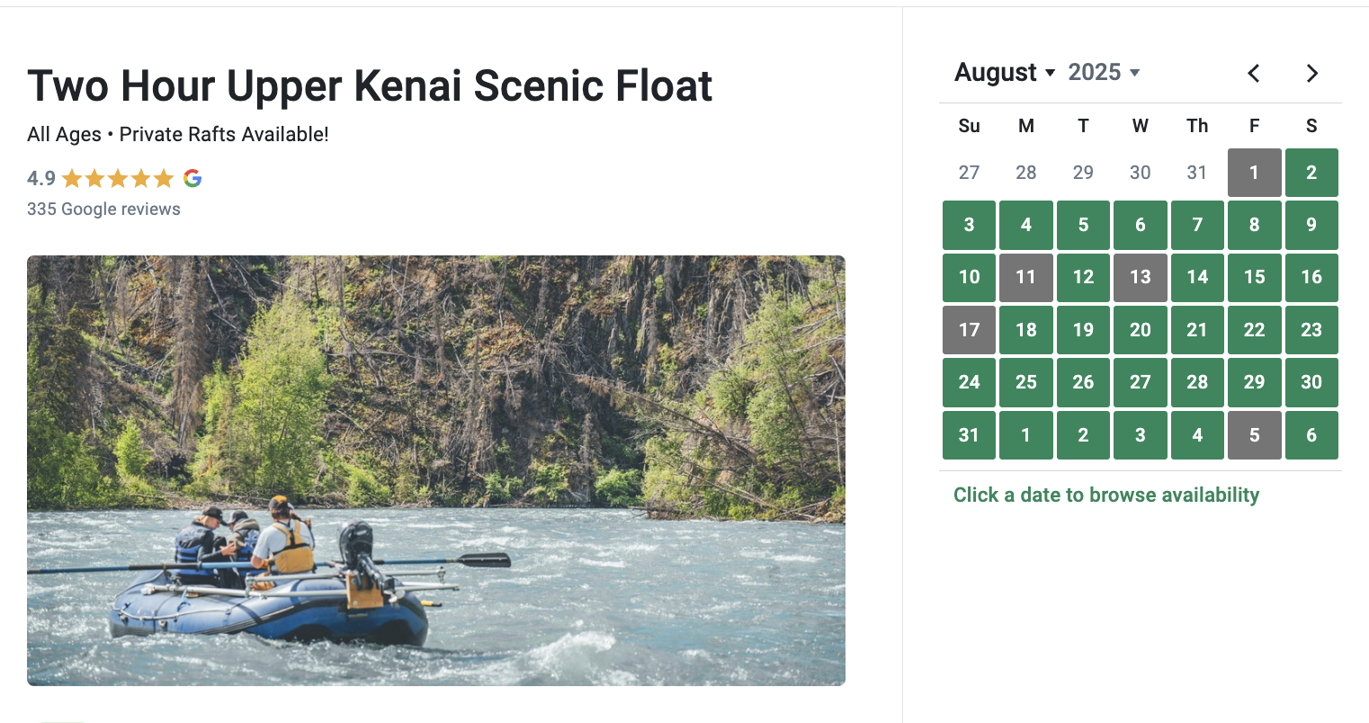Viewport: 1369px width, 723px height.
Task: Click unavailable date August 13
Action: [1140, 277]
